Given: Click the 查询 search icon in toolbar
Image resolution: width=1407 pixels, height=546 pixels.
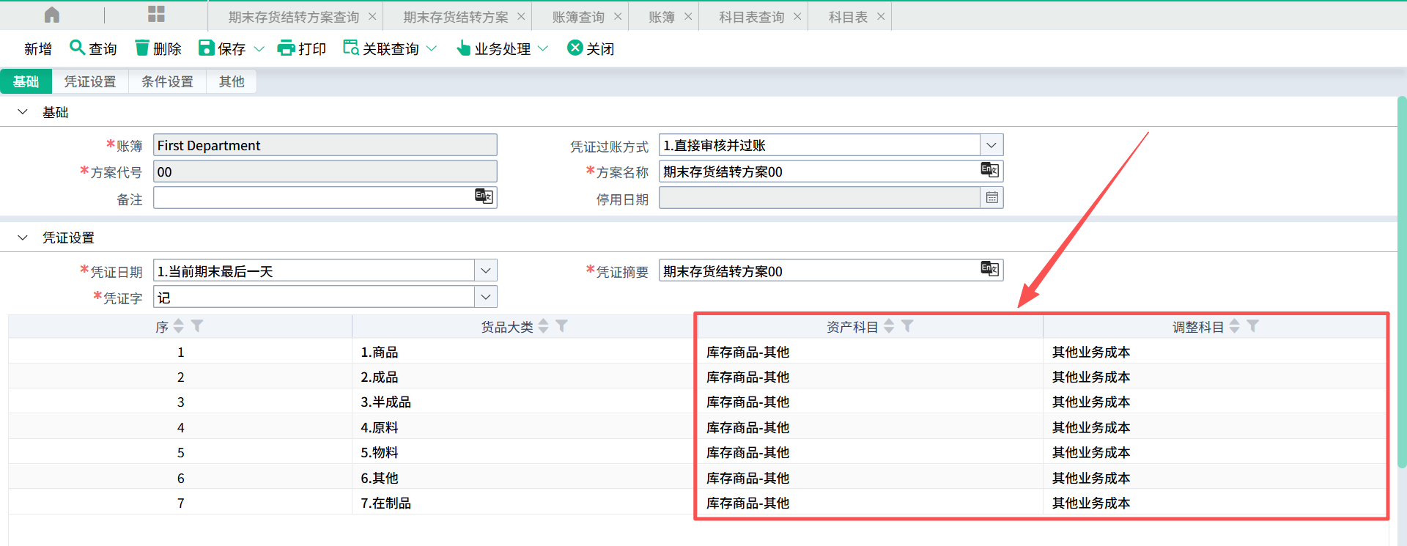Looking at the screenshot, I should (77, 48).
